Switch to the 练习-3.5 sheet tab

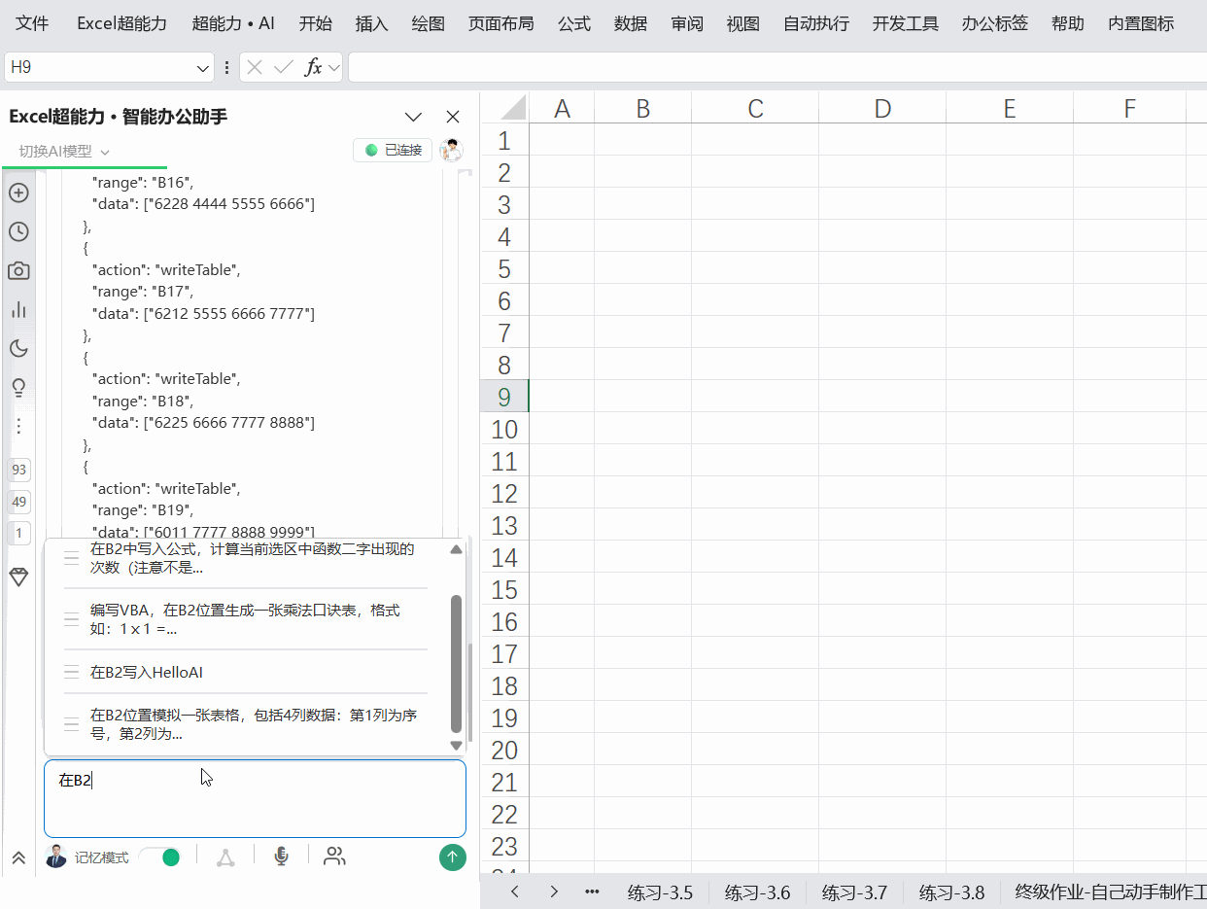(660, 892)
